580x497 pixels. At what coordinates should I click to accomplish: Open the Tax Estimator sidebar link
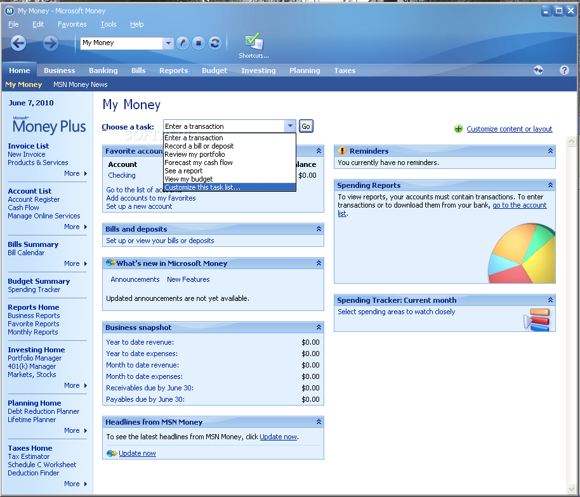[29, 456]
